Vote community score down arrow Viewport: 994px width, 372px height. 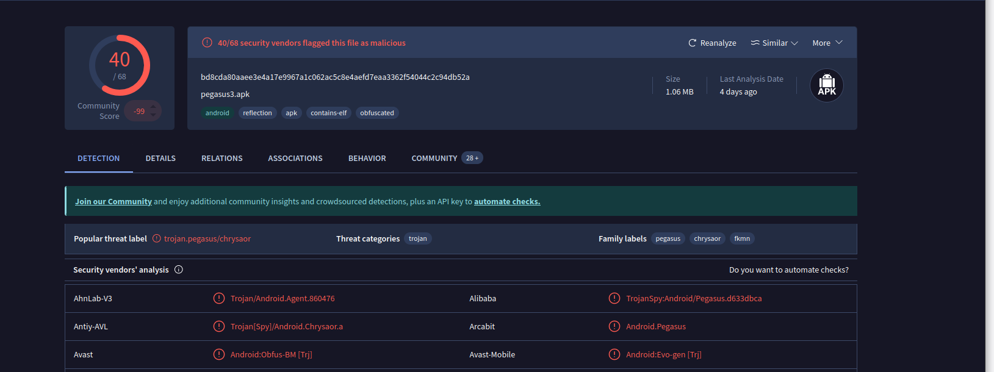pos(153,115)
